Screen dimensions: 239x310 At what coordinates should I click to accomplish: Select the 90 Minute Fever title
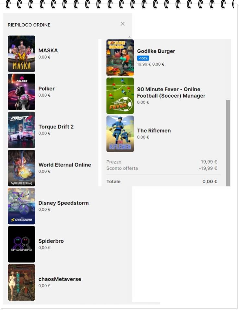coord(171,92)
